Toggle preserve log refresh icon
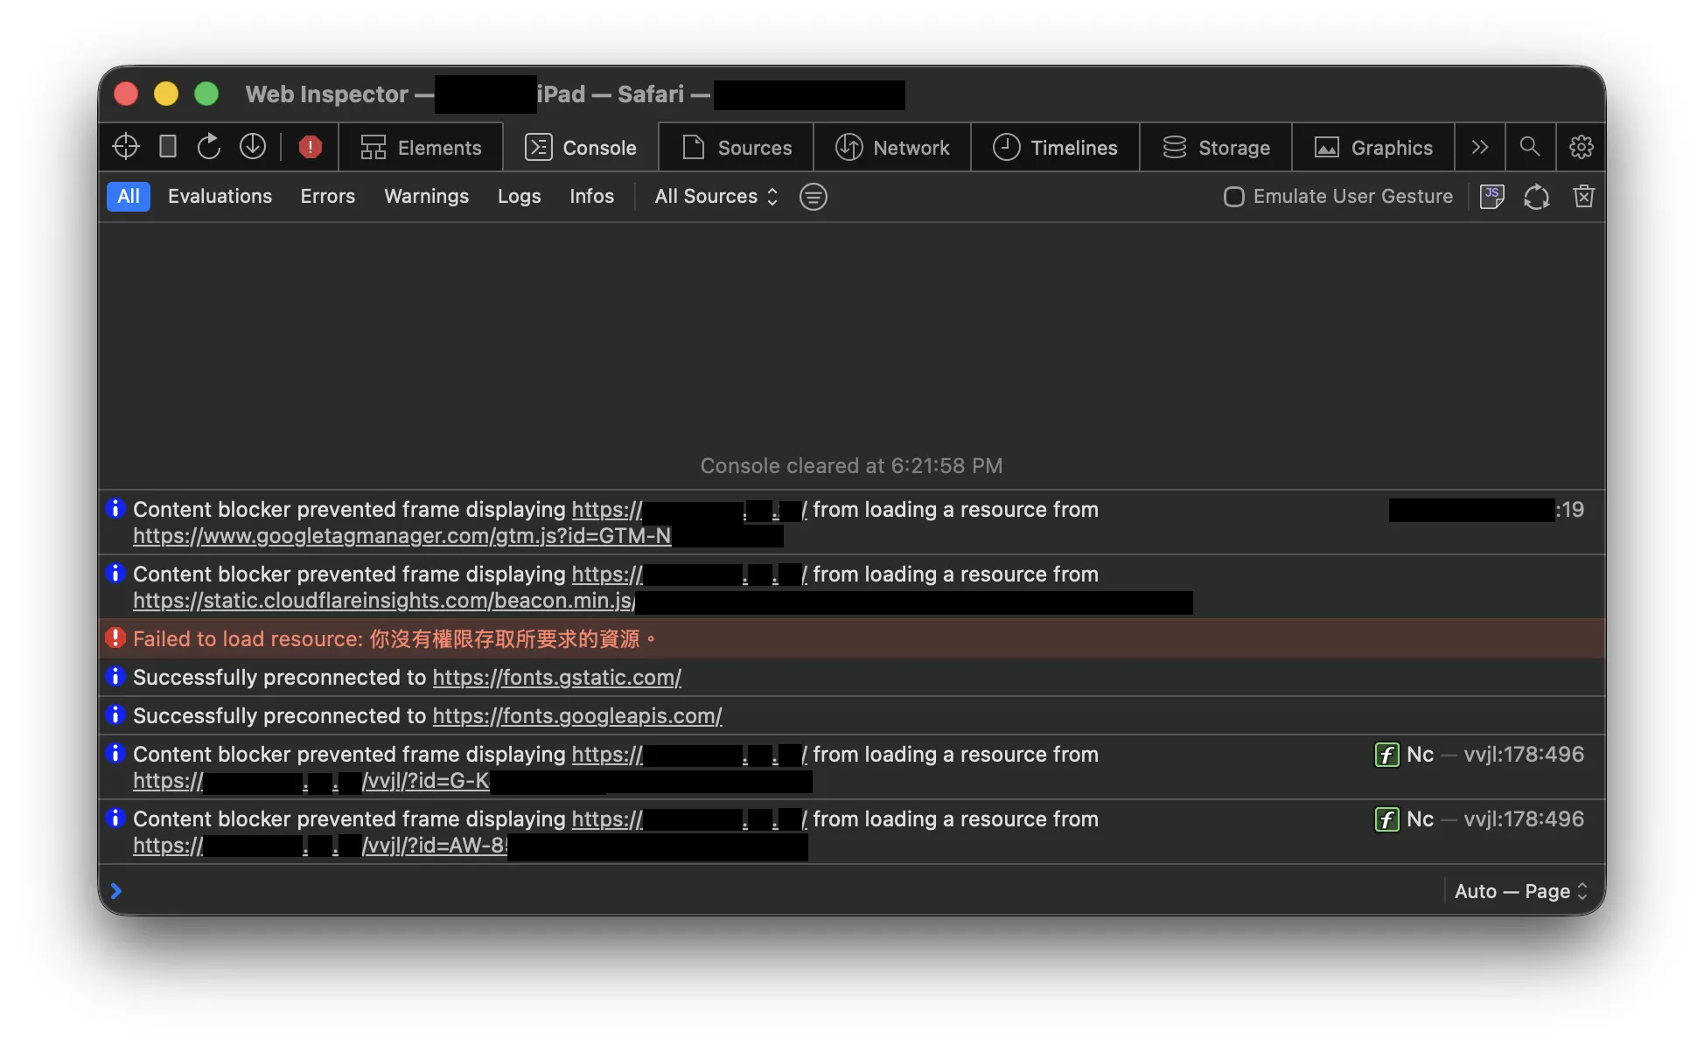Image resolution: width=1704 pixels, height=1045 pixels. (x=1536, y=197)
